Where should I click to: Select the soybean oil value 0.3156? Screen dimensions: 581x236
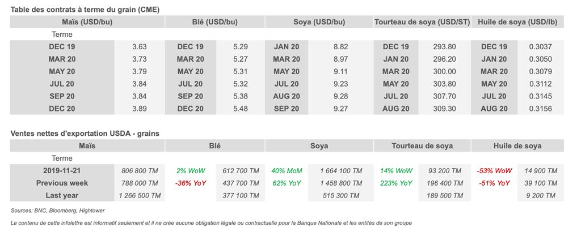[540, 109]
